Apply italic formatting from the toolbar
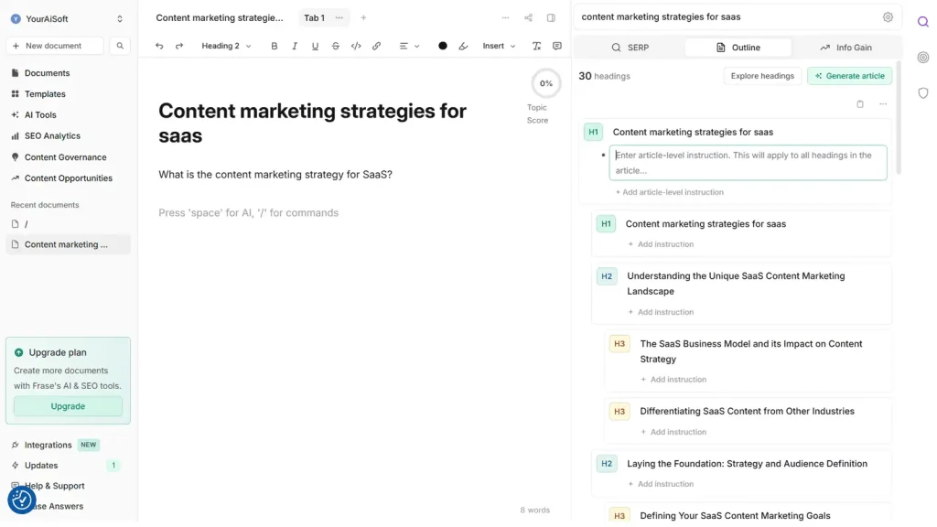937x527 pixels. click(295, 46)
